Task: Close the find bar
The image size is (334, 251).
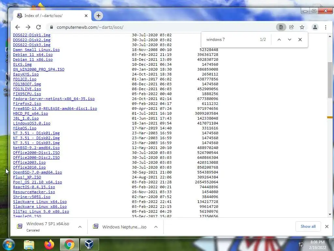Action: tap(300, 40)
